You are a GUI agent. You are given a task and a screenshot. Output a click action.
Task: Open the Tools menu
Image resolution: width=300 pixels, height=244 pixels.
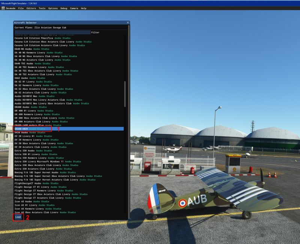click(x=42, y=8)
